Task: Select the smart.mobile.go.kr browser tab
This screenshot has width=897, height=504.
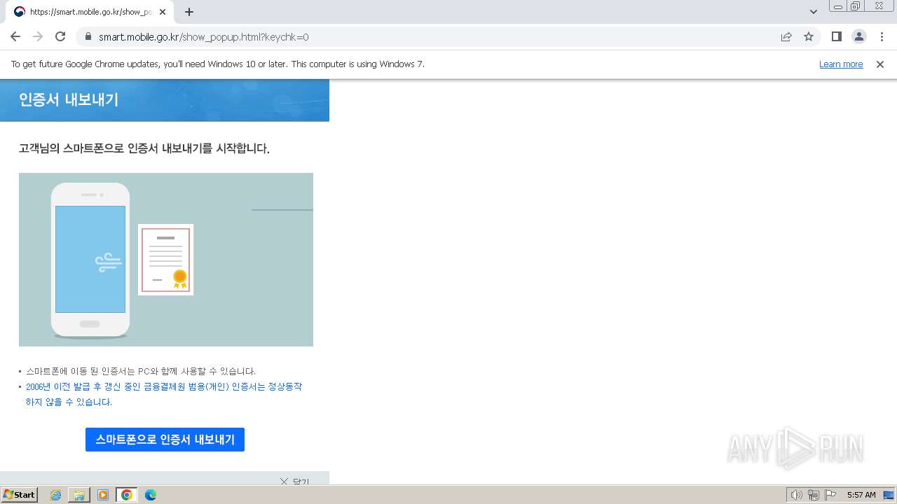Action: tap(90, 12)
